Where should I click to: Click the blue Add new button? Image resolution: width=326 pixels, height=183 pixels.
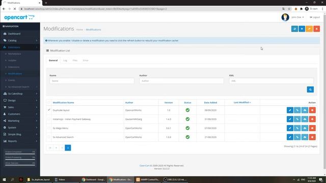point(302,29)
